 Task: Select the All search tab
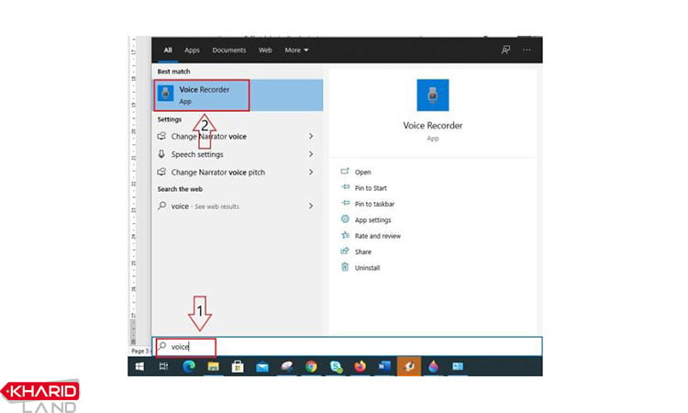click(x=168, y=50)
